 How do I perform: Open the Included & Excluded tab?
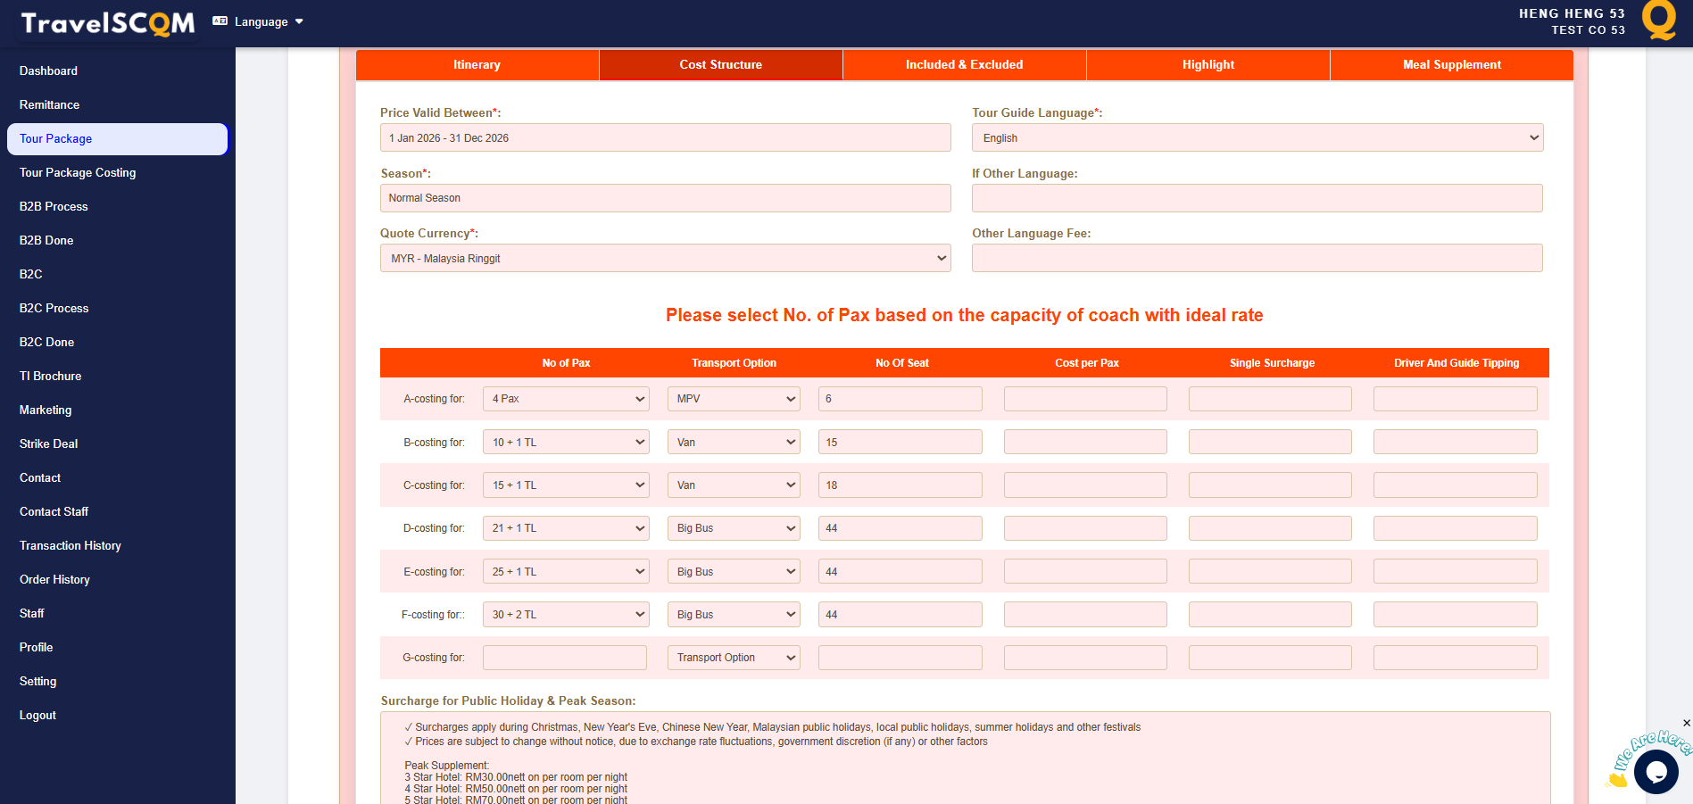click(964, 64)
